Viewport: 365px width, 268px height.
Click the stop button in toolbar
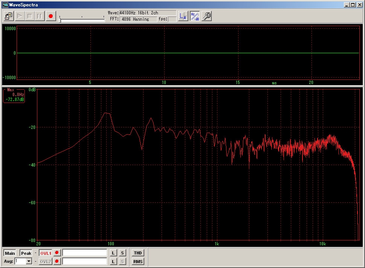[30, 16]
